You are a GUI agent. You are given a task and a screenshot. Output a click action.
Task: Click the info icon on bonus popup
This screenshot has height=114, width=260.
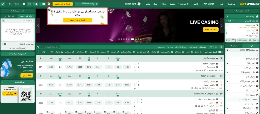49,10
